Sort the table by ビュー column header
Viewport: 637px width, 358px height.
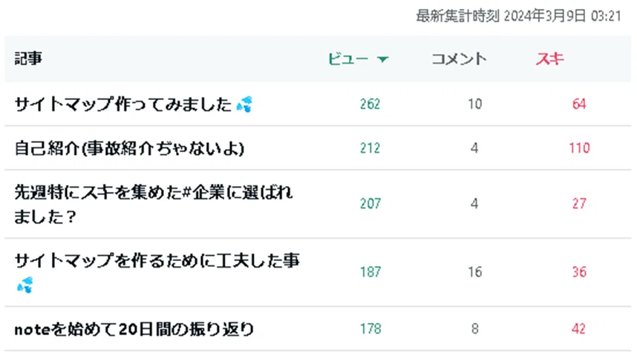pos(347,59)
